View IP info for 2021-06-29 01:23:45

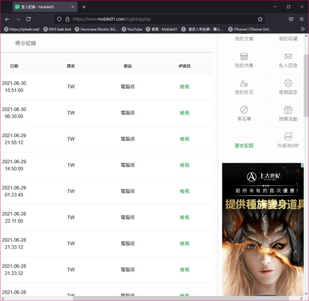[185, 191]
